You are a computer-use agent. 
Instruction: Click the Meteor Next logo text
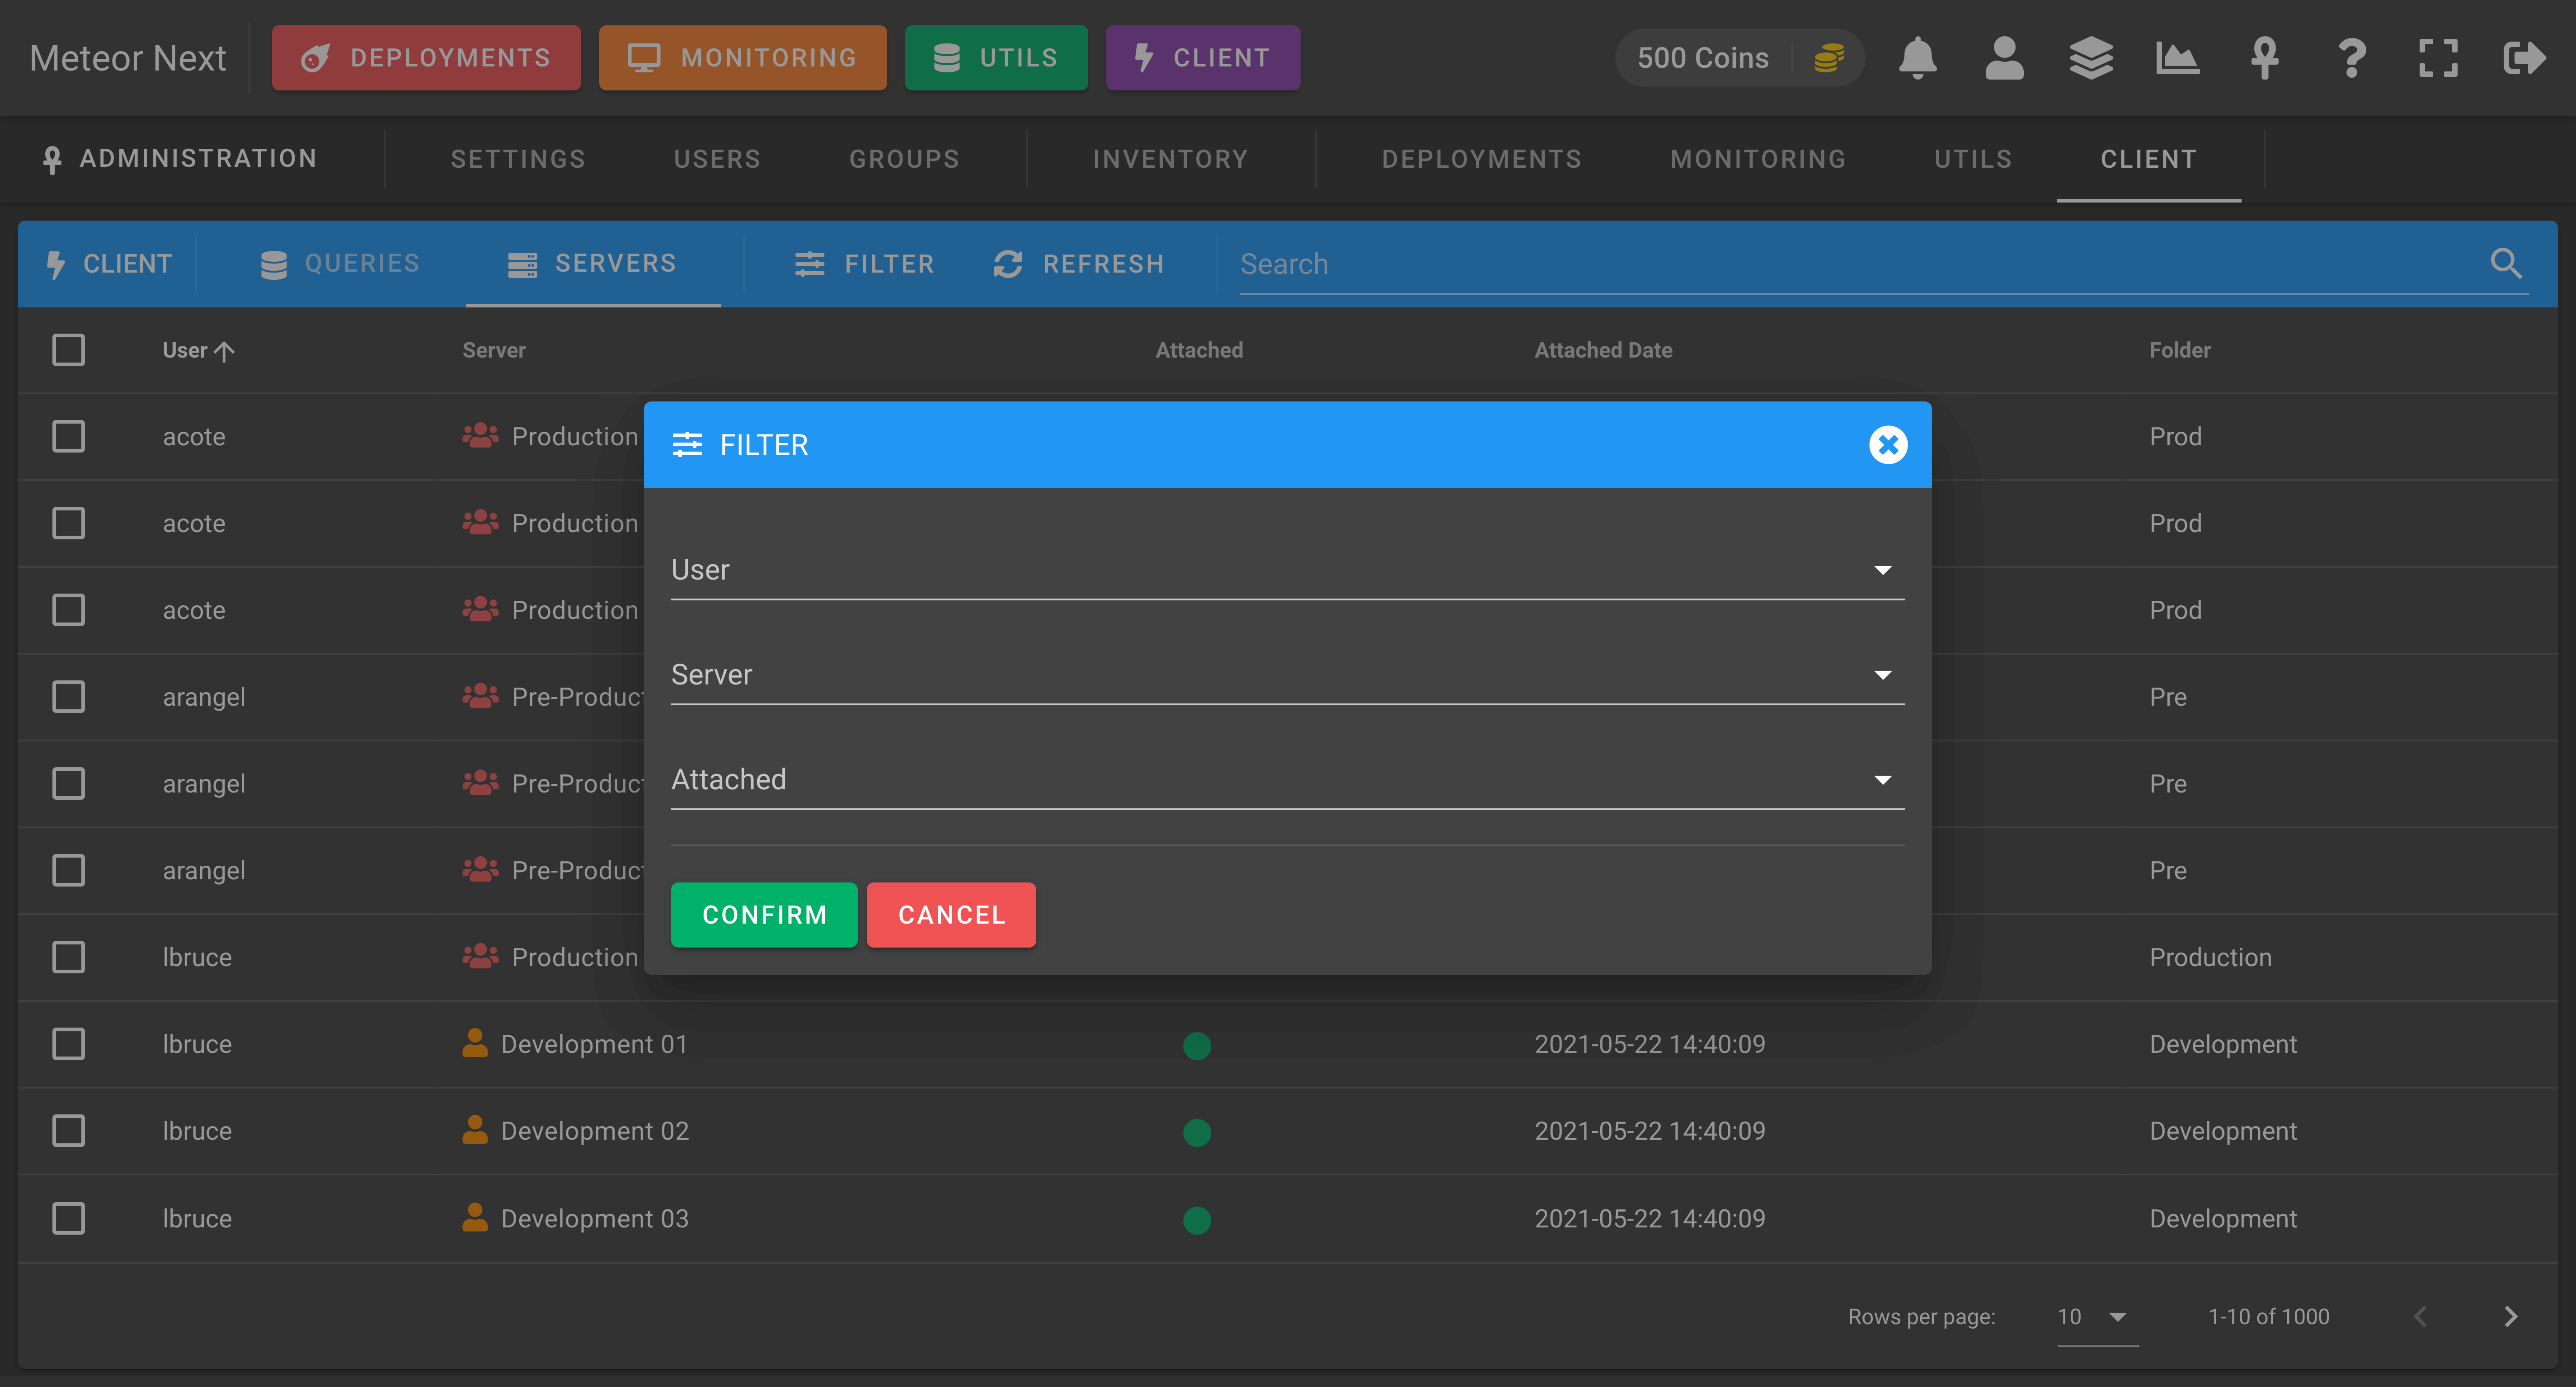128,58
